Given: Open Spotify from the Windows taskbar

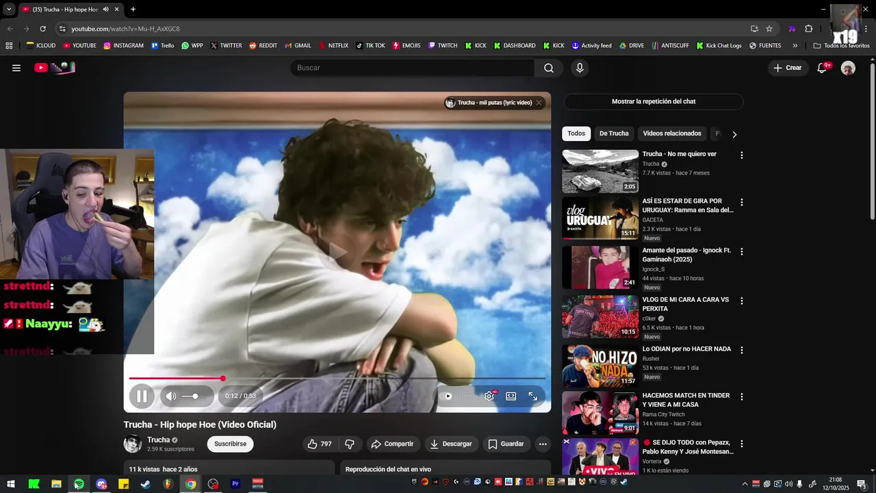Looking at the screenshot, I should [x=79, y=484].
